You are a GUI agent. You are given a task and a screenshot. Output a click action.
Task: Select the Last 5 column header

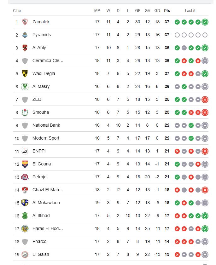190,11
